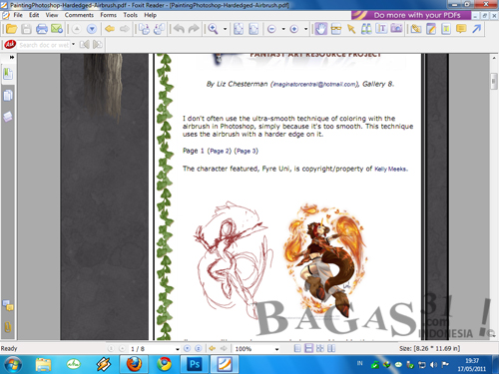499x374 pixels.
Task: Click the imaginatorcentral@hotmail.com email link
Action: click(314, 85)
